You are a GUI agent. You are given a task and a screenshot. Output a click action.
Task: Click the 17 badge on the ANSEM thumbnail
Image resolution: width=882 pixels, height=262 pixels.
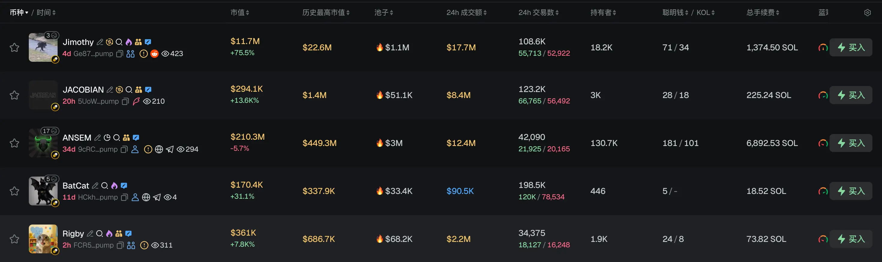50,131
